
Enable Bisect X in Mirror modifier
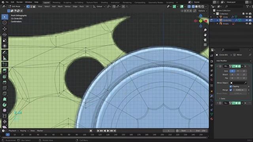click(x=232, y=75)
